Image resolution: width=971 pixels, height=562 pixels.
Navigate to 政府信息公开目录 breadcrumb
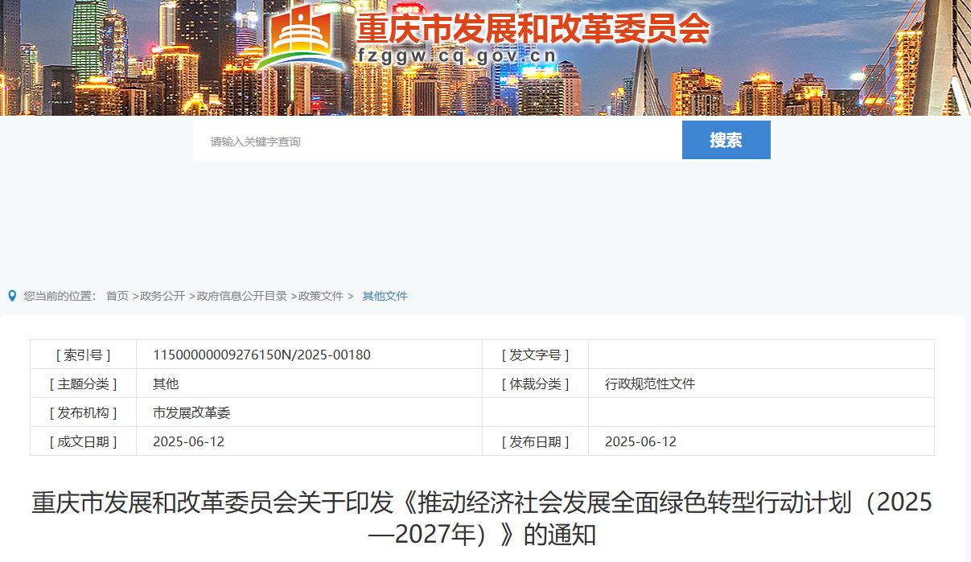tap(242, 296)
